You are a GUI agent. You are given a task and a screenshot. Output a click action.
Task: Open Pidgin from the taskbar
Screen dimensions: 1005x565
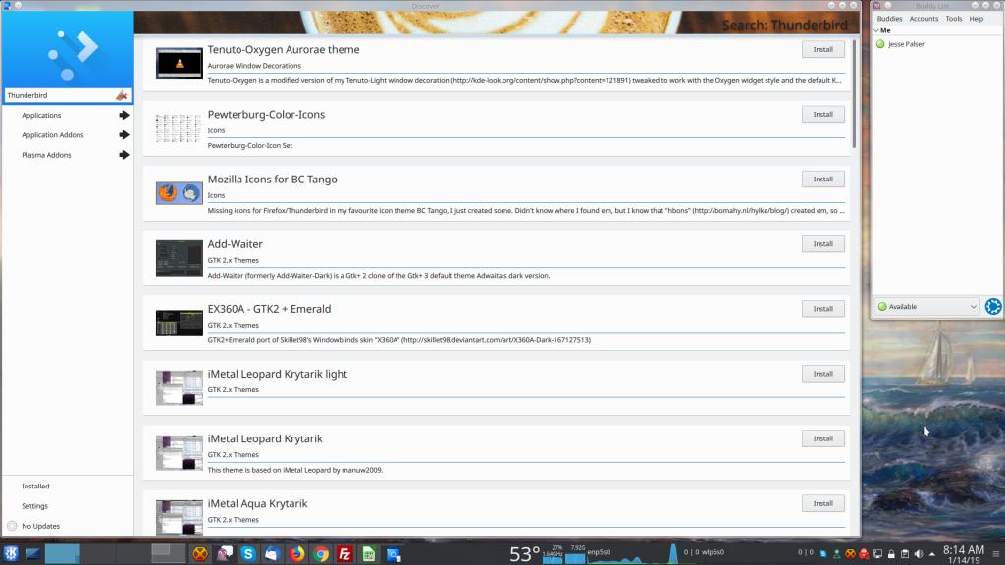click(x=225, y=554)
